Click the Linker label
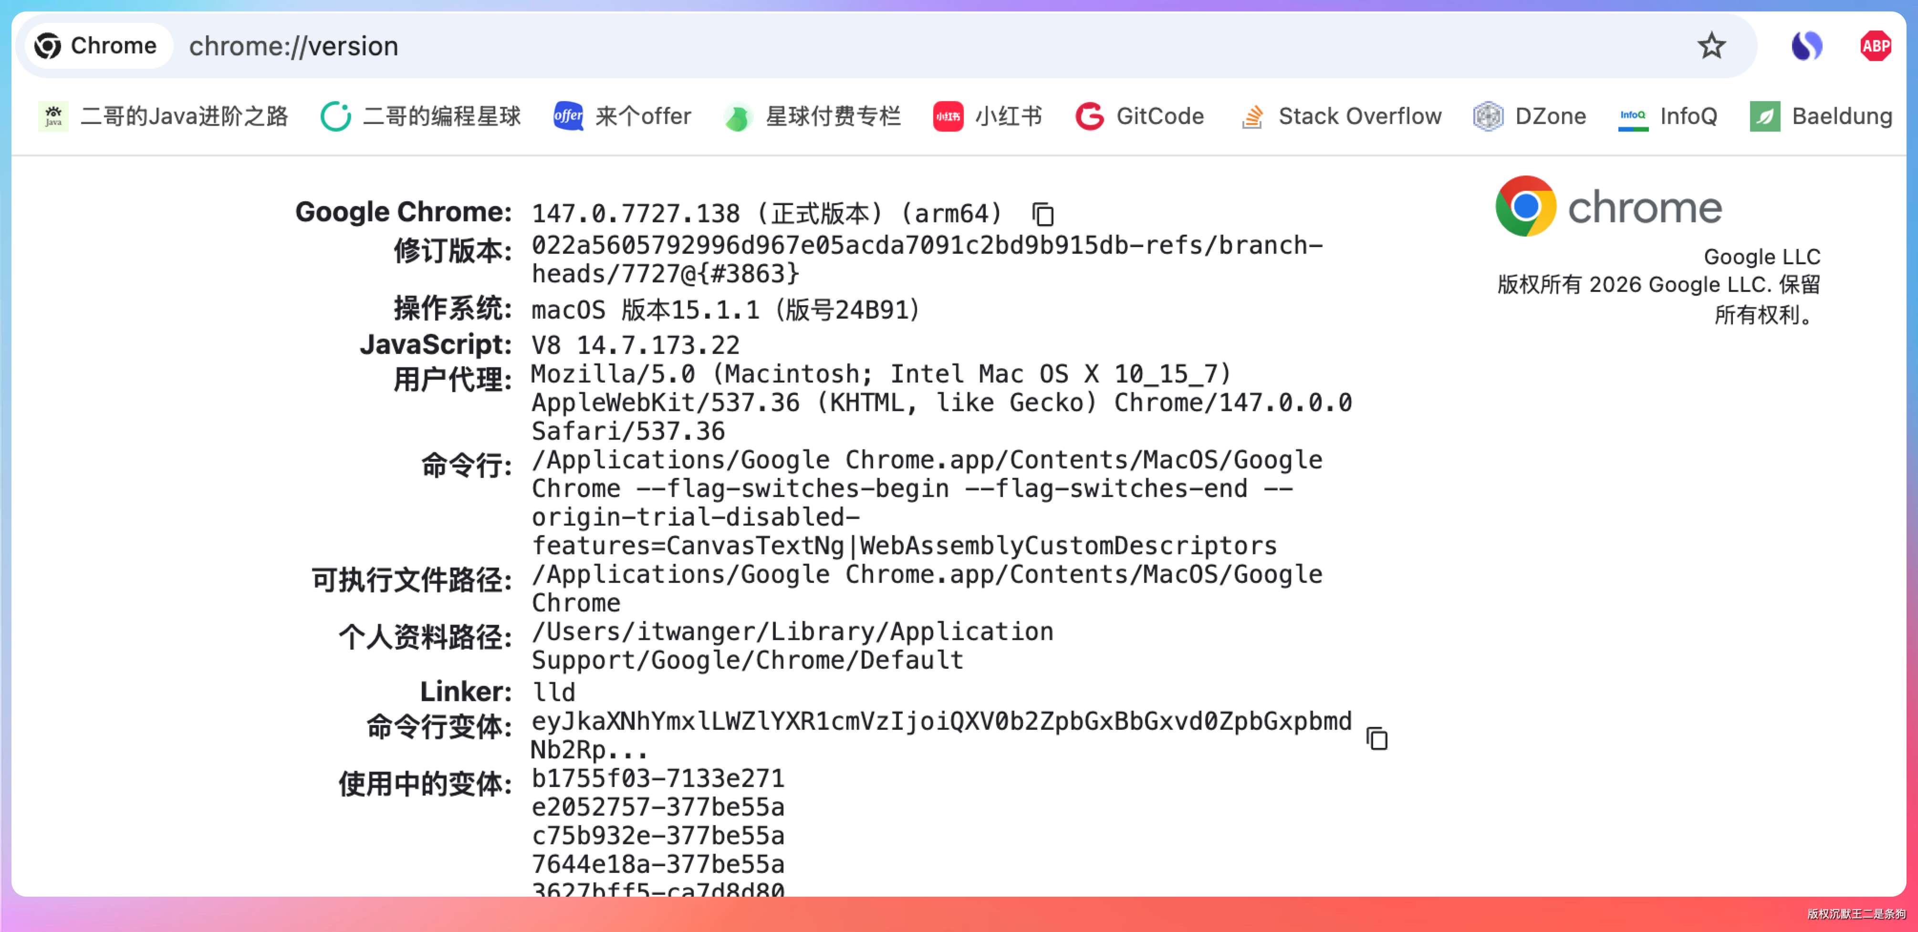This screenshot has width=1918, height=932. 466,692
